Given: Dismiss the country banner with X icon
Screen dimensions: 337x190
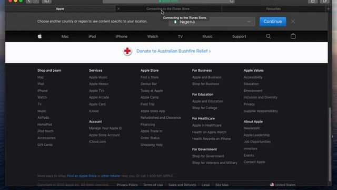Looking at the screenshot, I should pos(293,21).
